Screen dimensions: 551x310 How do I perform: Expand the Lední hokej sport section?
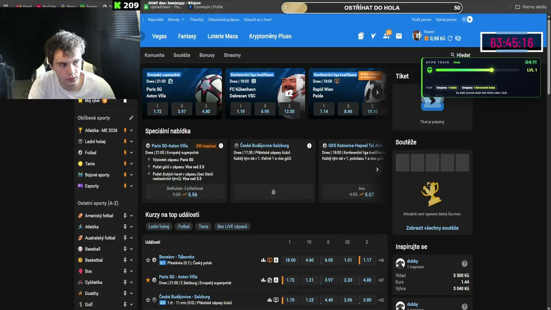131,142
